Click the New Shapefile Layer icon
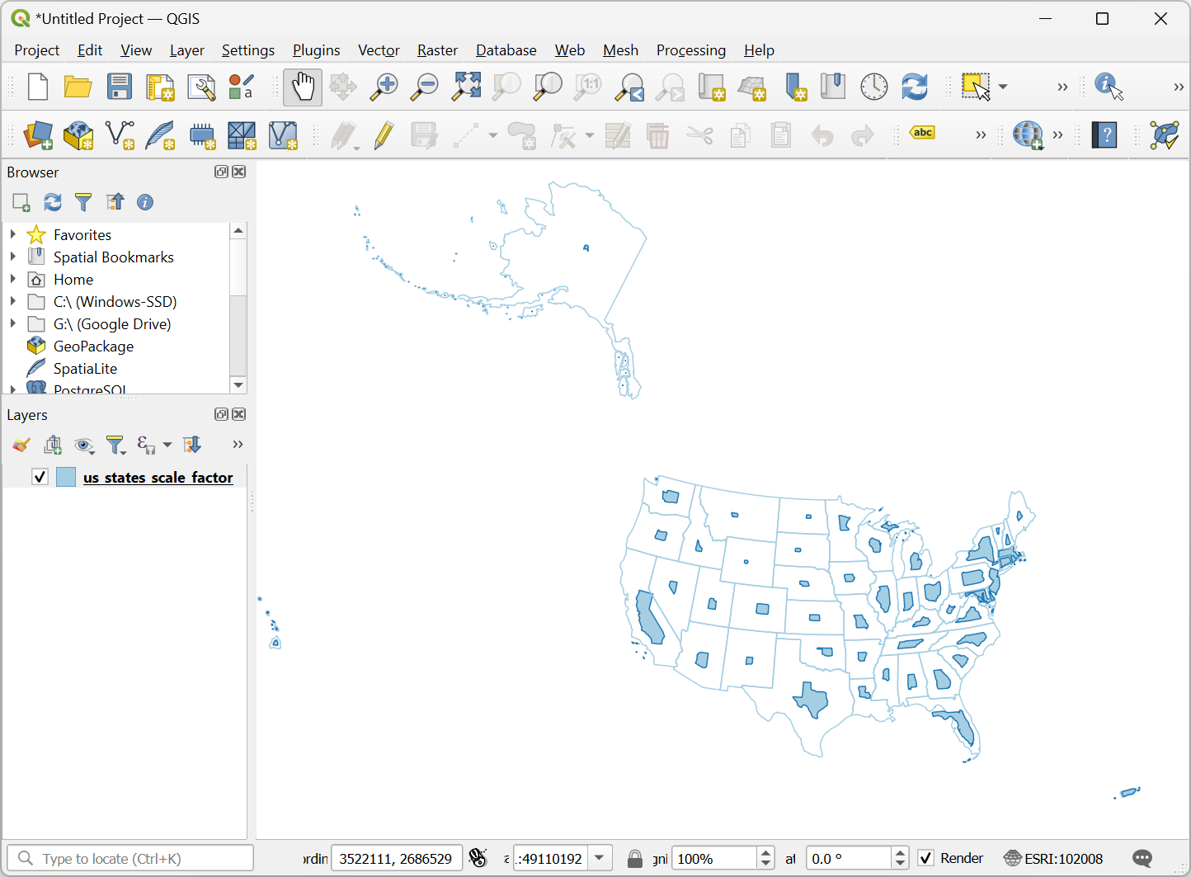1191x877 pixels. tap(120, 135)
